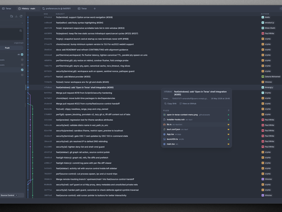Select commit 'fix(wsl): honor workspace env'
The width and height of the screenshot is (282, 212).
[154, 82]
